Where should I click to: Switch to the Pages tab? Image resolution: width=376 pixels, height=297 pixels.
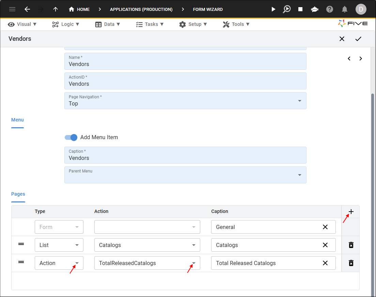tap(18, 194)
